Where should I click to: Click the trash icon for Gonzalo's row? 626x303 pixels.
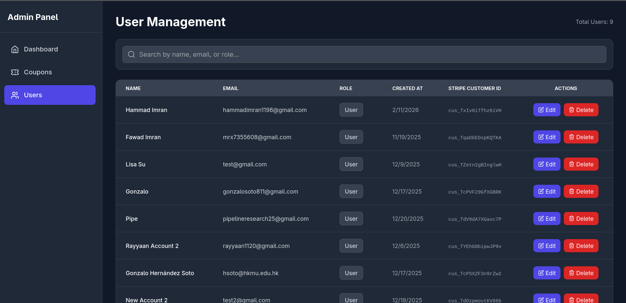572,191
